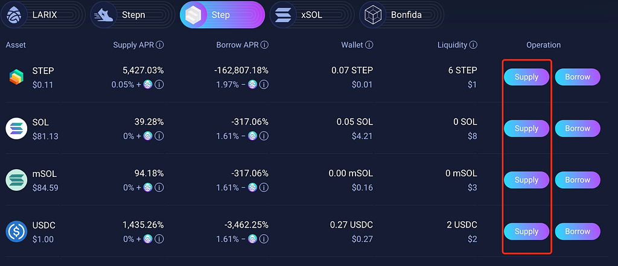Image resolution: width=618 pixels, height=266 pixels.
Task: Supply mSOL using its Supply button
Action: coord(526,180)
